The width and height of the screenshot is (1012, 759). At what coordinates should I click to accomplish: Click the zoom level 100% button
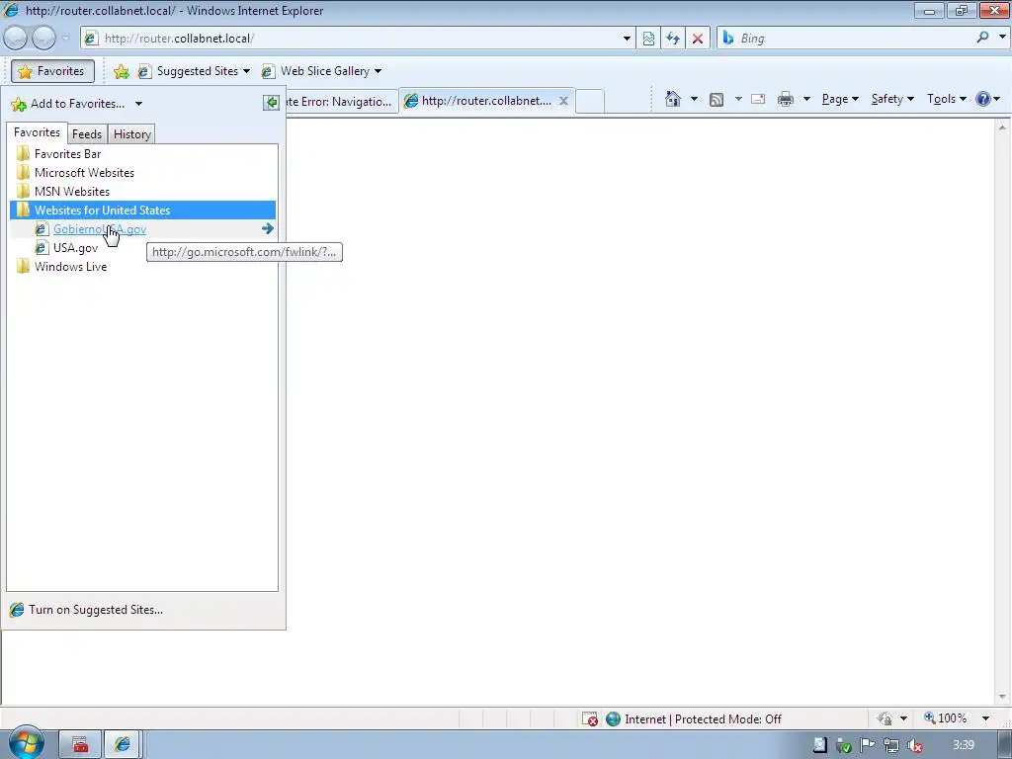click(x=946, y=718)
